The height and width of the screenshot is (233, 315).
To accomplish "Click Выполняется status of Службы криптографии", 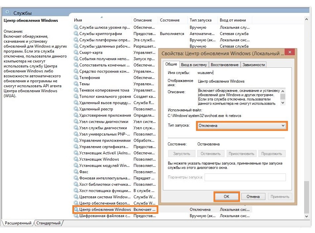I will [172, 34].
